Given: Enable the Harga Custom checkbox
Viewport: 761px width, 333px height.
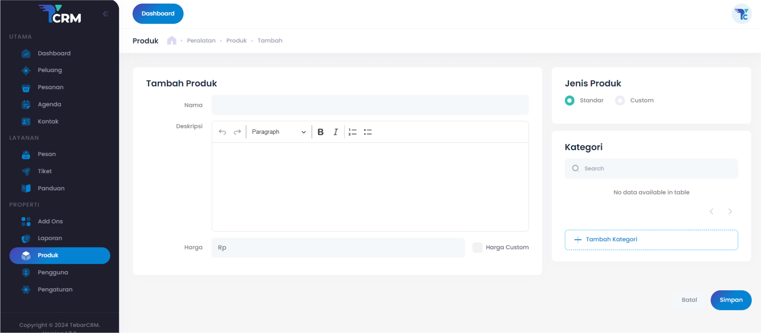Looking at the screenshot, I should pos(477,247).
